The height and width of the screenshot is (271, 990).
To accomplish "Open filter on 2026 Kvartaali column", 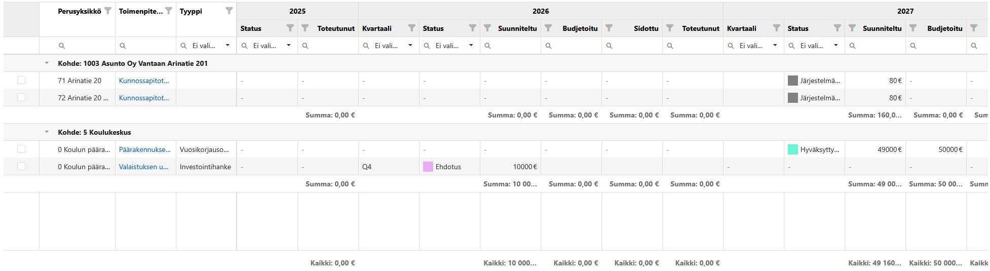I will click(x=411, y=28).
